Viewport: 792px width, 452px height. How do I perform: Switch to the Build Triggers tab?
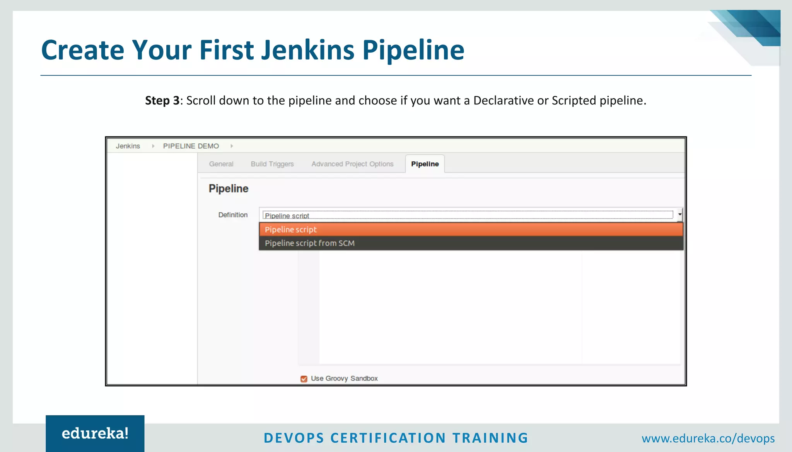[272, 164]
